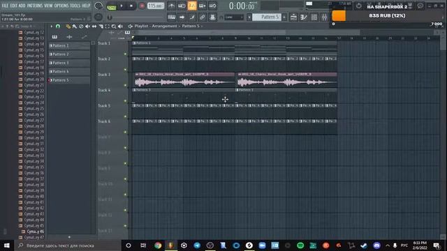Viewport: 447px width, 251px height.
Task: Click the link chain icon
Action: 202,17
